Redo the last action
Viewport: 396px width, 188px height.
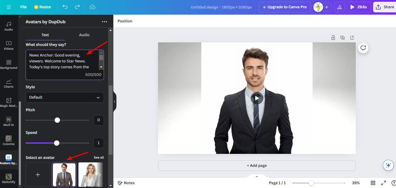pos(77,7)
